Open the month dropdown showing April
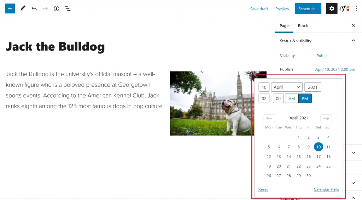Image resolution: width=362 pixels, height=200 pixels. point(287,87)
